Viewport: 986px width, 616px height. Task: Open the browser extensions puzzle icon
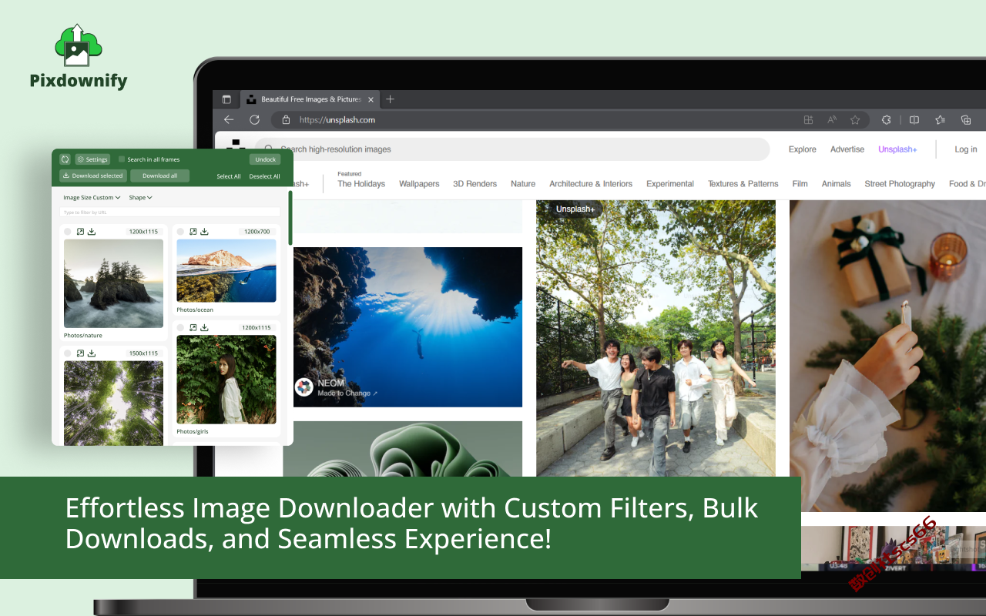[887, 120]
